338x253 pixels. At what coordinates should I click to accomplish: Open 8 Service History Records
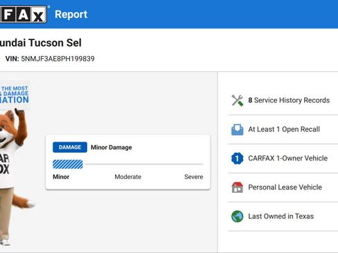pyautogui.click(x=283, y=100)
